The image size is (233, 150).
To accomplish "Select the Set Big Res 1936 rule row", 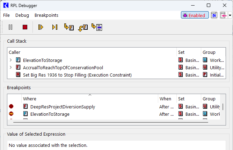I will [77, 75].
